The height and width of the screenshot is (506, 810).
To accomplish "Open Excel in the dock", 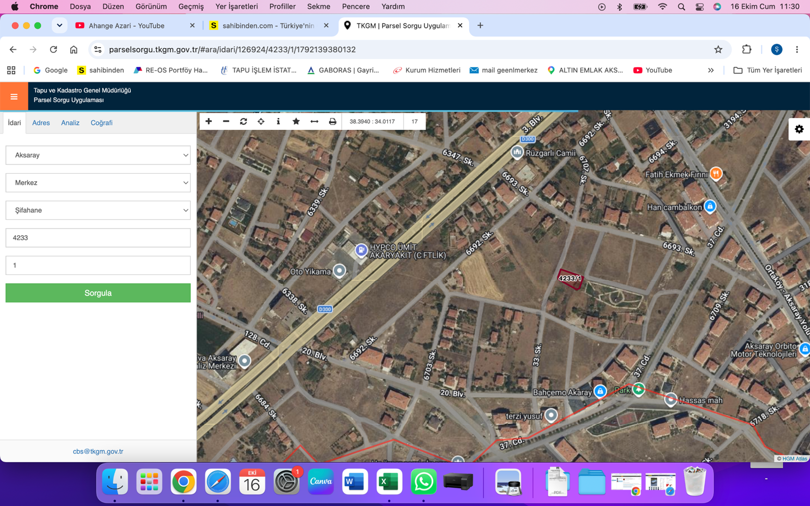I will pyautogui.click(x=389, y=482).
